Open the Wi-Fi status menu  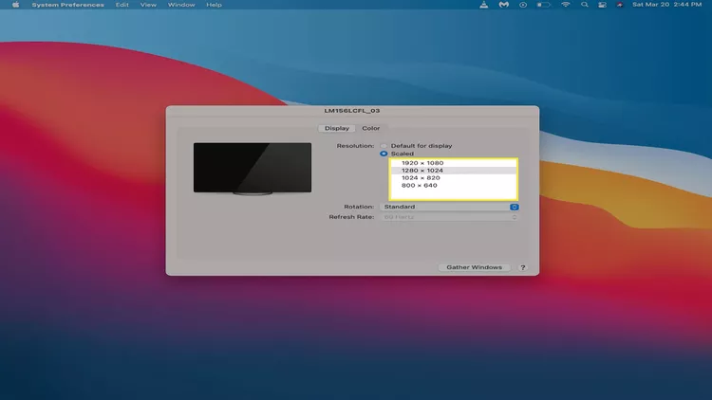click(x=566, y=5)
